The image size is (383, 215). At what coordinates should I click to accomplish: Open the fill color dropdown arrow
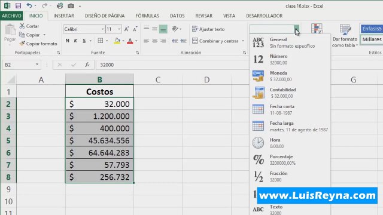pos(123,41)
